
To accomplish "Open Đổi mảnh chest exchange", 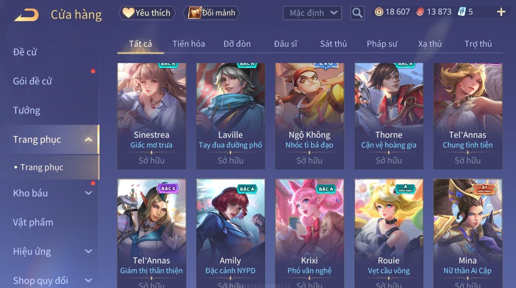I will pyautogui.click(x=211, y=13).
